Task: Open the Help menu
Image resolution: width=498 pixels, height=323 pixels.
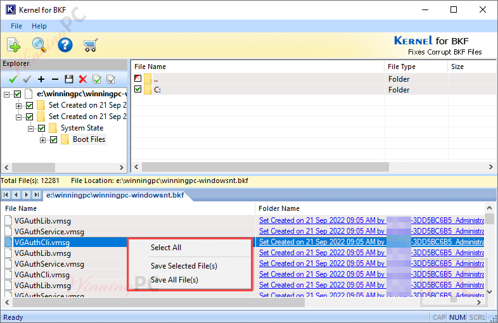Action: 39,26
